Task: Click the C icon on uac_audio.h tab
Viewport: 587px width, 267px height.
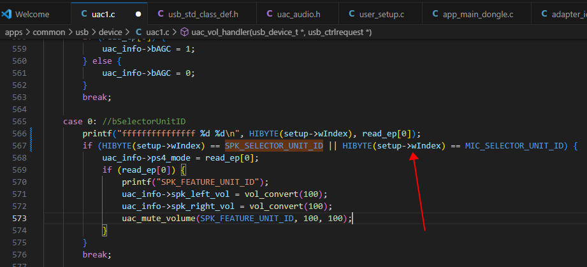Action: 270,14
